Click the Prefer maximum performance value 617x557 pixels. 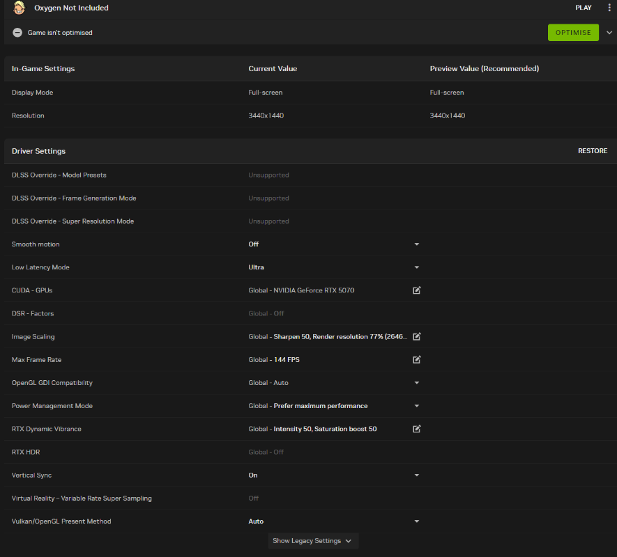click(320, 406)
